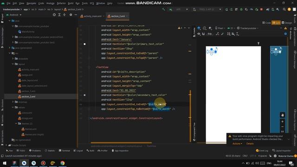Viewport: 297px width, 167px height.
Task: Open the Terminal tool window
Action: [65, 151]
